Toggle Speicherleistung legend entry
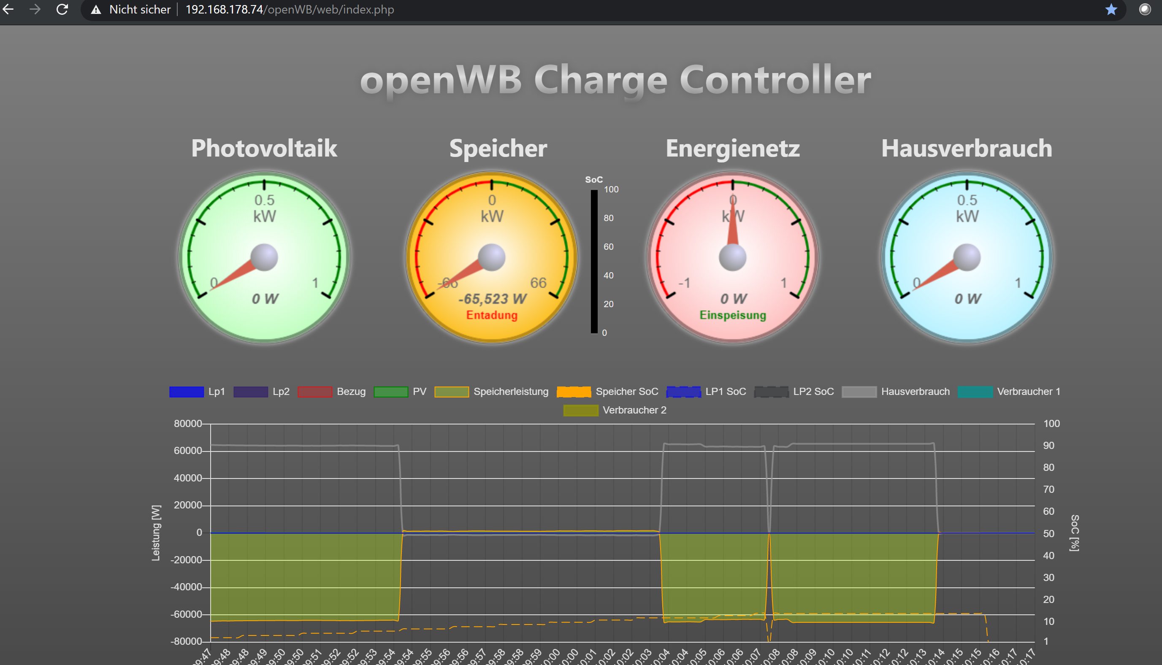 (x=451, y=392)
